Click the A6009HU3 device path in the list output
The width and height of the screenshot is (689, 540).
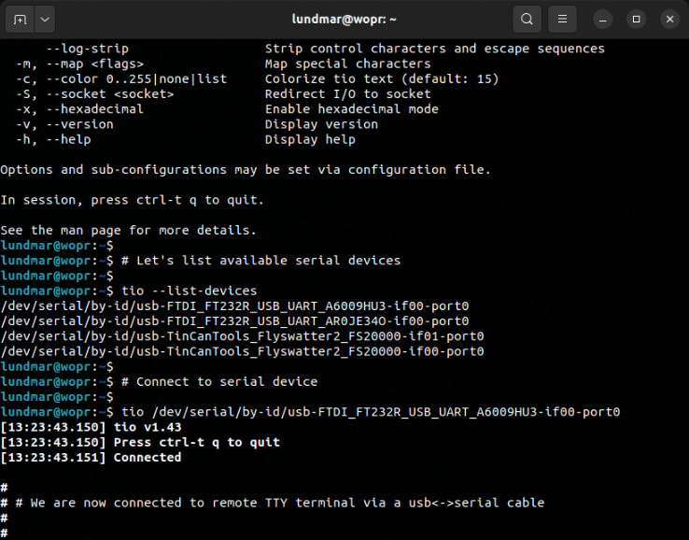coord(234,306)
